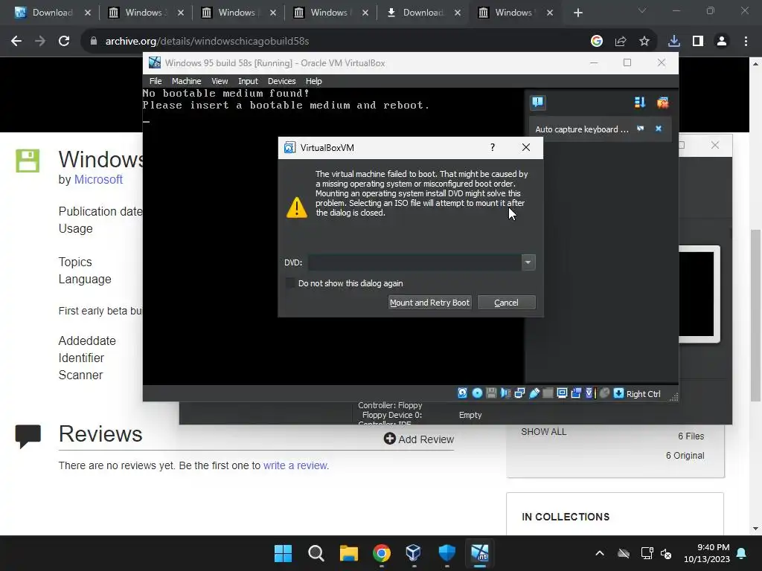Open taskbar search magnifier
This screenshot has height=571, width=762.
[316, 553]
